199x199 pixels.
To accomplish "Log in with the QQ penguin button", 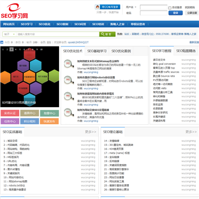I will pos(108,7).
